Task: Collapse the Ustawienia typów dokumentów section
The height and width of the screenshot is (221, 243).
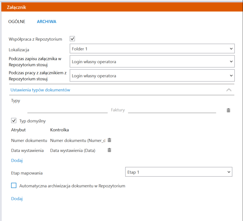Action: (229, 90)
